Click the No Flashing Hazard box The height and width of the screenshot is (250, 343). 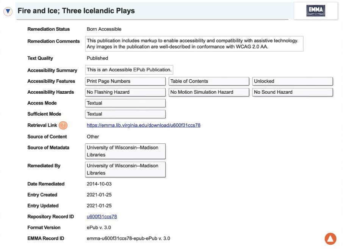[125, 92]
